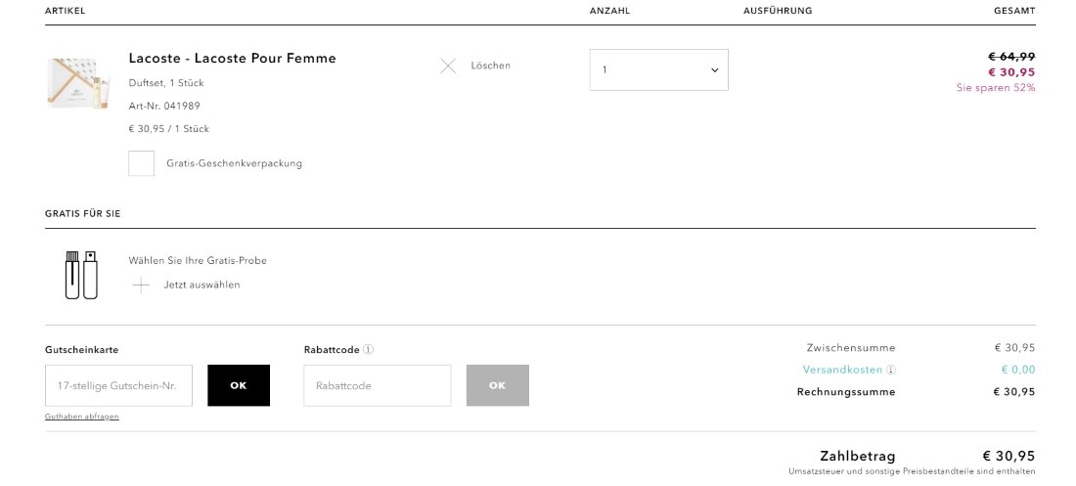Click the sale price € 30,95 in Gesamt column
The image size is (1076, 486).
point(1011,72)
